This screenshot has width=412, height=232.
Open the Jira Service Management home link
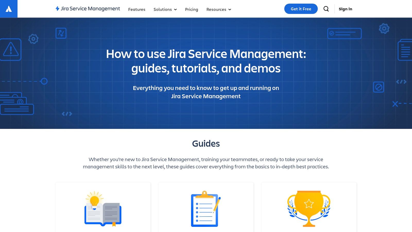(x=88, y=9)
